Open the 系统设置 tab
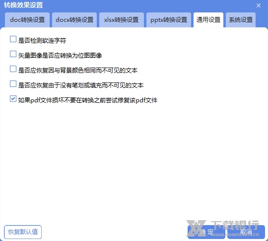 tap(241, 20)
